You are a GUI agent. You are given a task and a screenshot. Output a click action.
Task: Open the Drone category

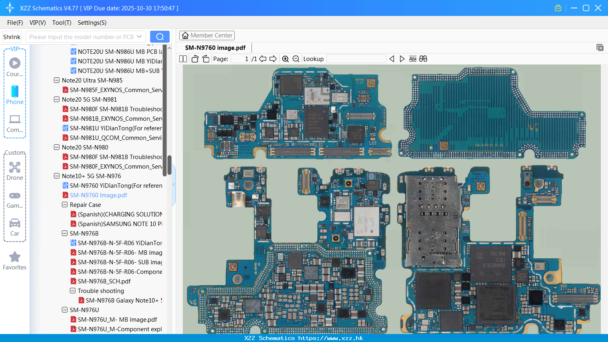click(x=15, y=171)
